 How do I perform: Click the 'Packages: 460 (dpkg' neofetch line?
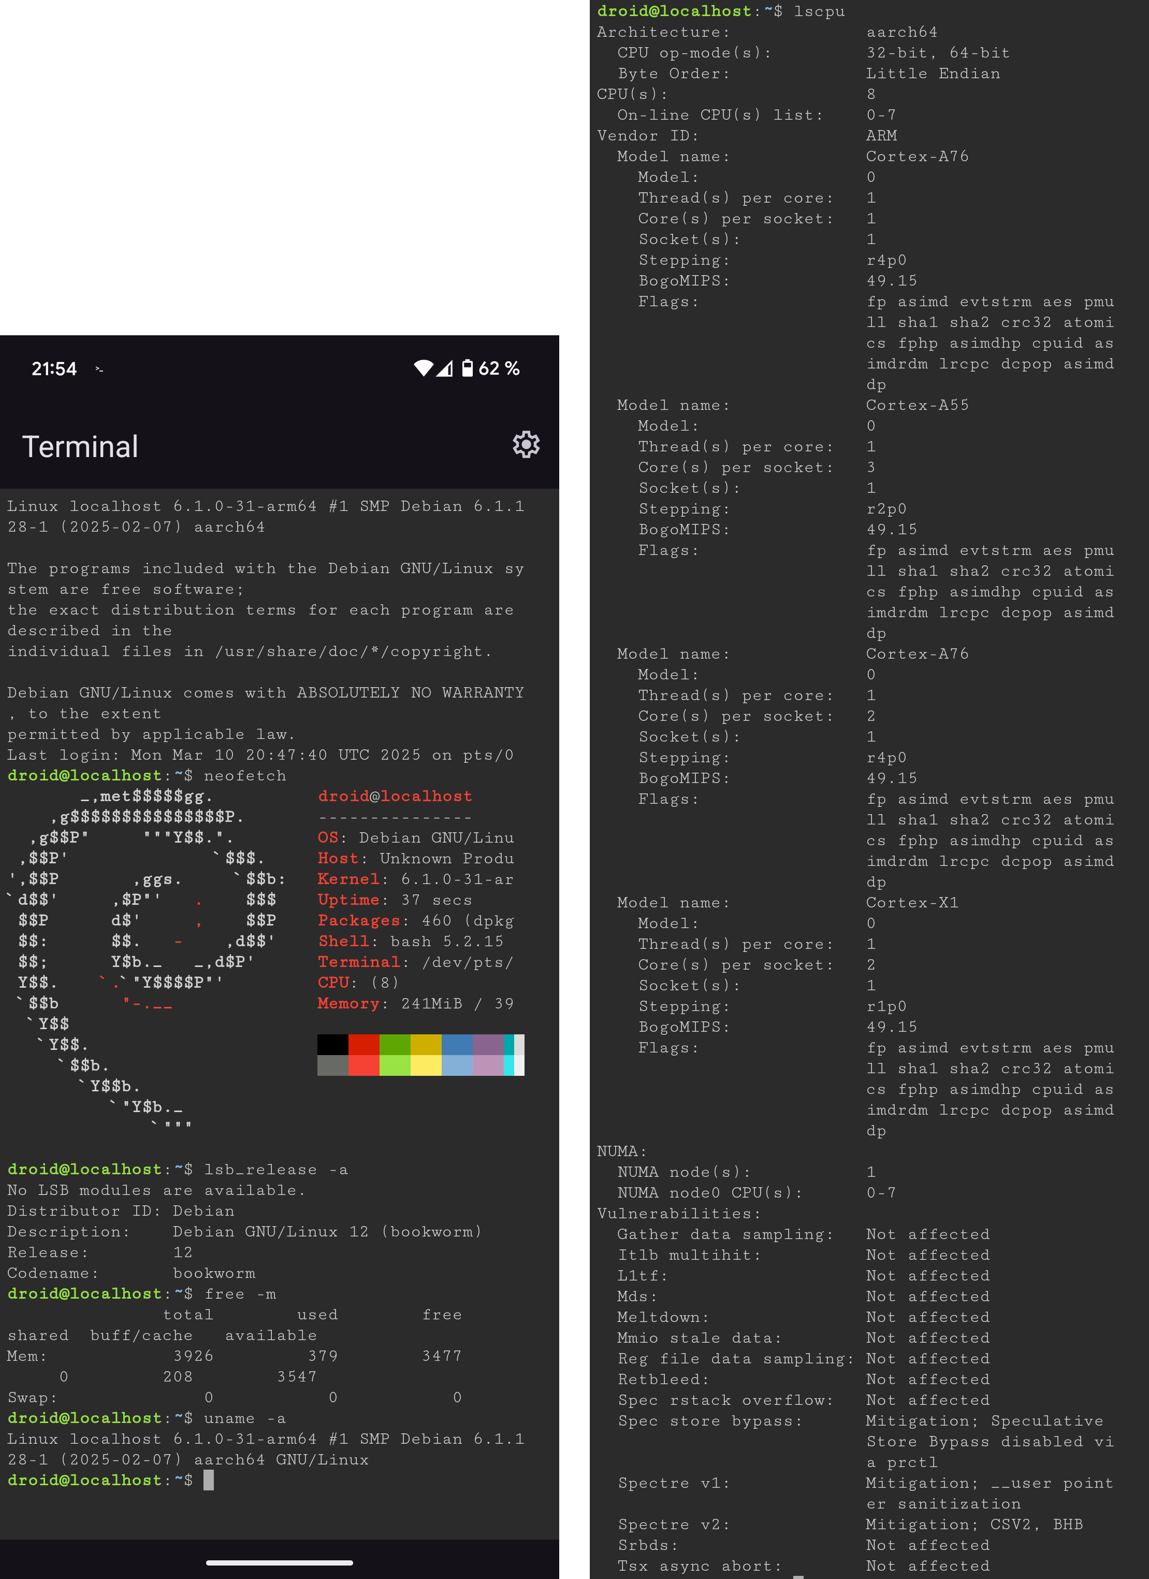click(x=416, y=920)
